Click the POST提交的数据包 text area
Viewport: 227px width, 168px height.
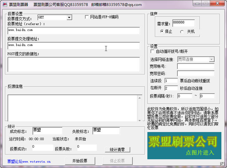pos(74,64)
